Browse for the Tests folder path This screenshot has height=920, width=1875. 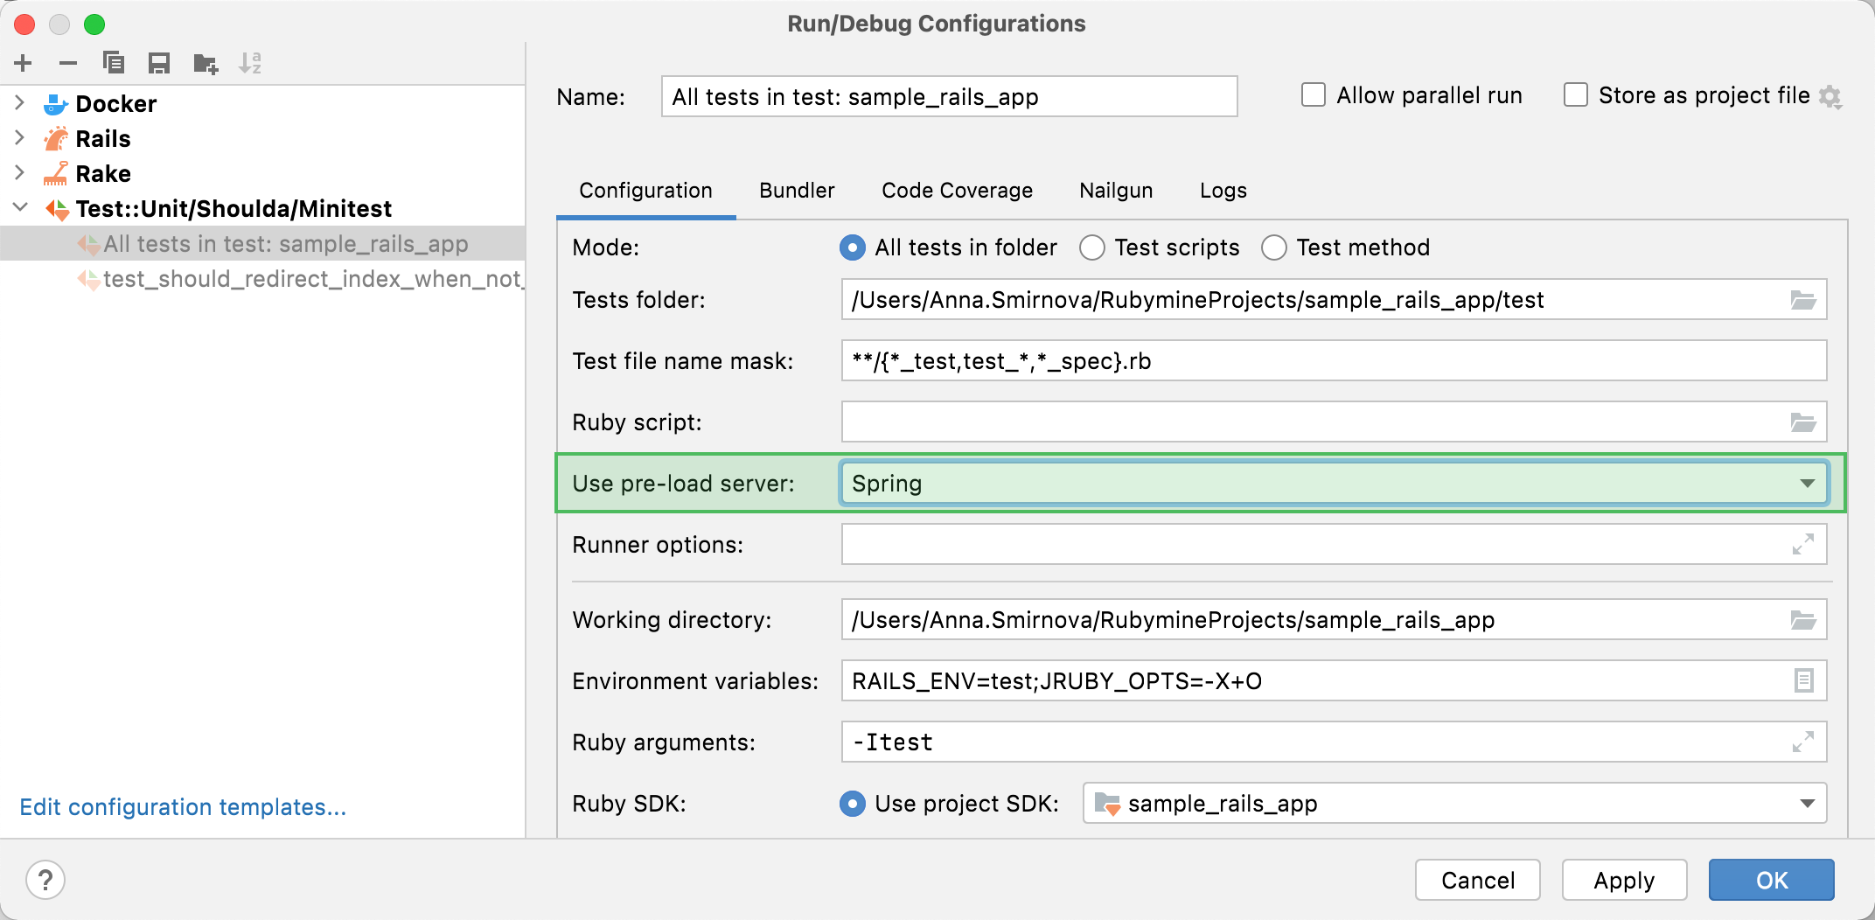pyautogui.click(x=1803, y=299)
